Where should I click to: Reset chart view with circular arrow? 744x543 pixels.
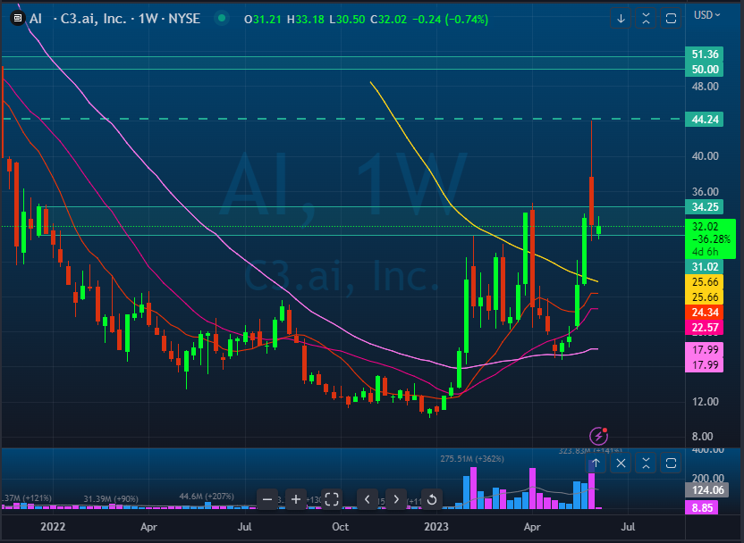point(432,499)
